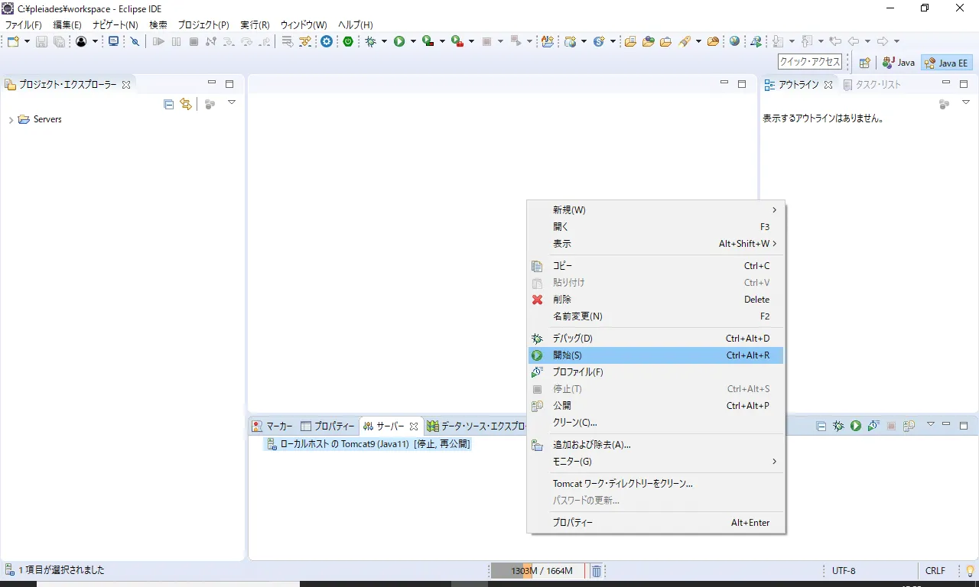
Task: Click the CRLF line delimiter status entry
Action: (935, 570)
